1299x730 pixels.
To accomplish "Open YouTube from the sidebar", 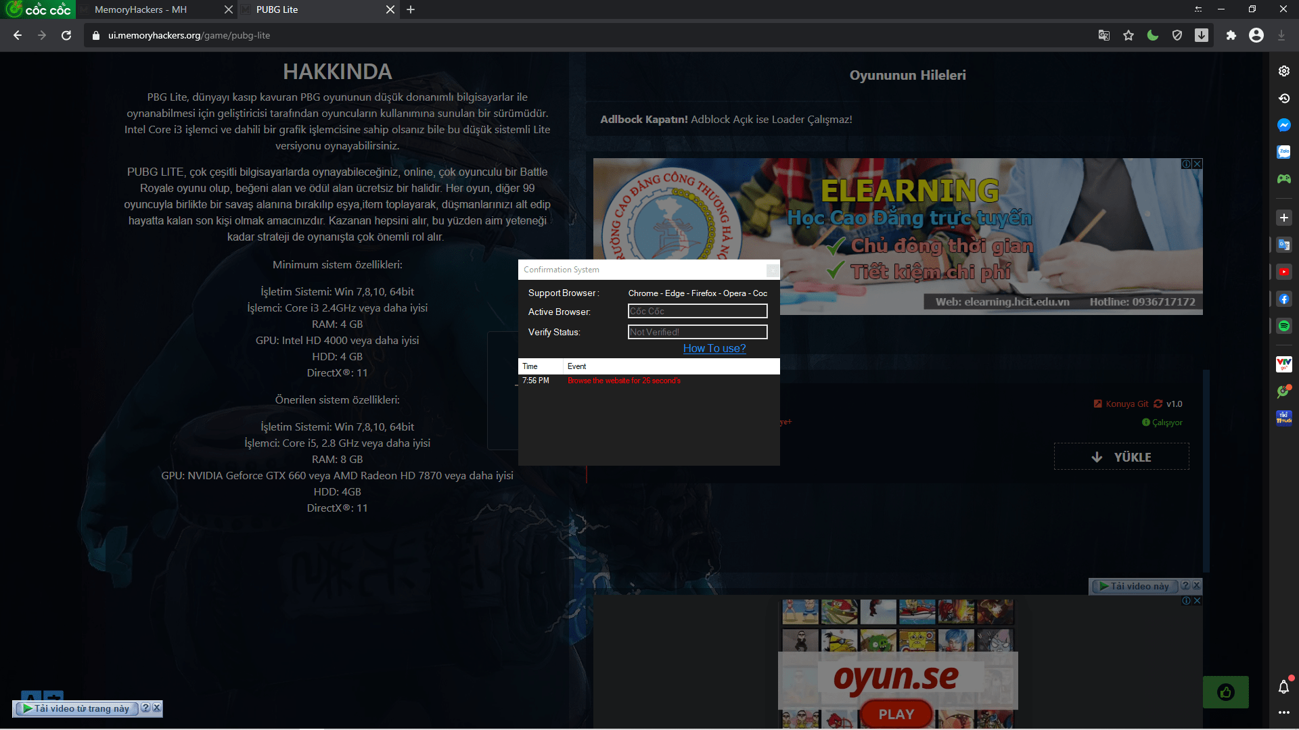I will (1284, 272).
